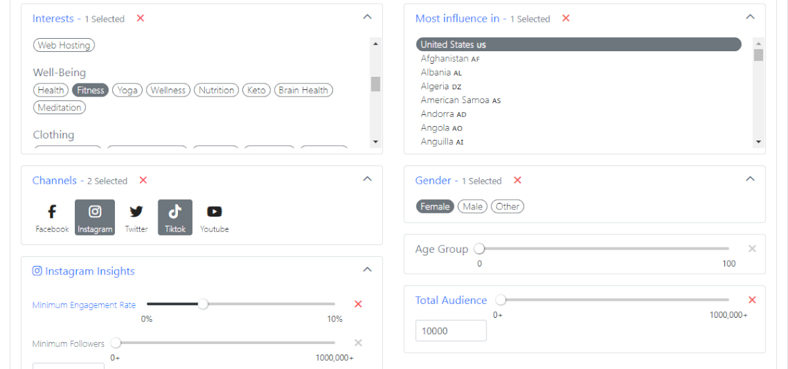788x369 pixels.
Task: Click the Well-Being category heading
Action: 59,73
